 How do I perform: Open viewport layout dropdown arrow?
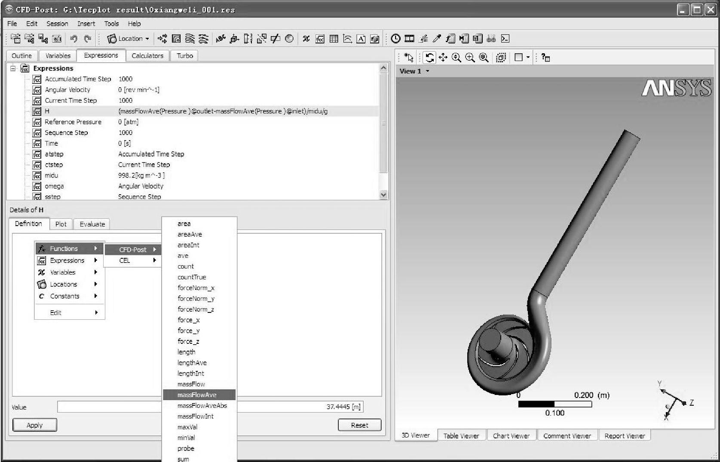(x=528, y=57)
